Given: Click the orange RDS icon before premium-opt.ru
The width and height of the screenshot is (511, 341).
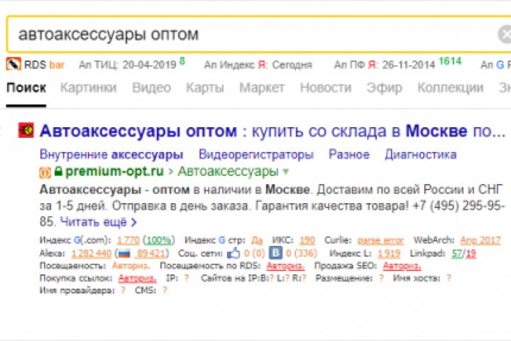Looking at the screenshot, I should click(45, 173).
